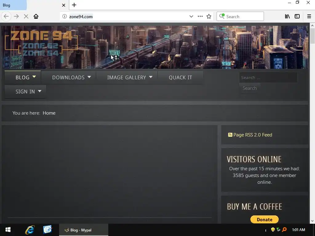This screenshot has height=236, width=315.
Task: Stop loading the page with the X button
Action: click(26, 17)
